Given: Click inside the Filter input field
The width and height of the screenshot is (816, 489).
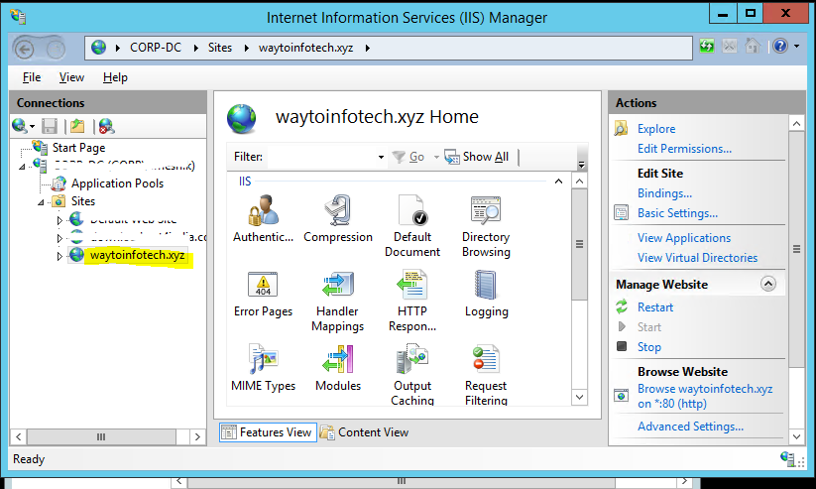Looking at the screenshot, I should click(x=321, y=157).
